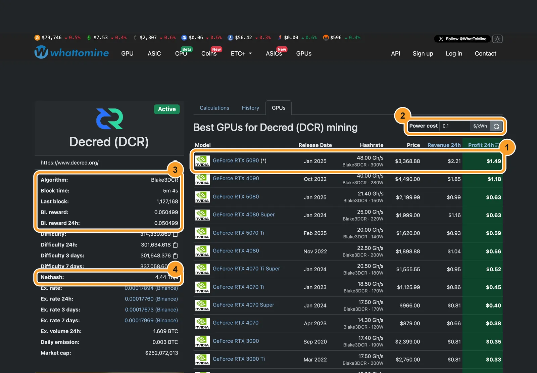Open the GeForce RTX 5070 Ti link
This screenshot has height=373, width=537.
pos(239,233)
